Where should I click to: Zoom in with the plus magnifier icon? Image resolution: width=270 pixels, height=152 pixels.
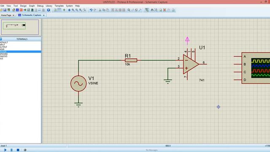73,10
